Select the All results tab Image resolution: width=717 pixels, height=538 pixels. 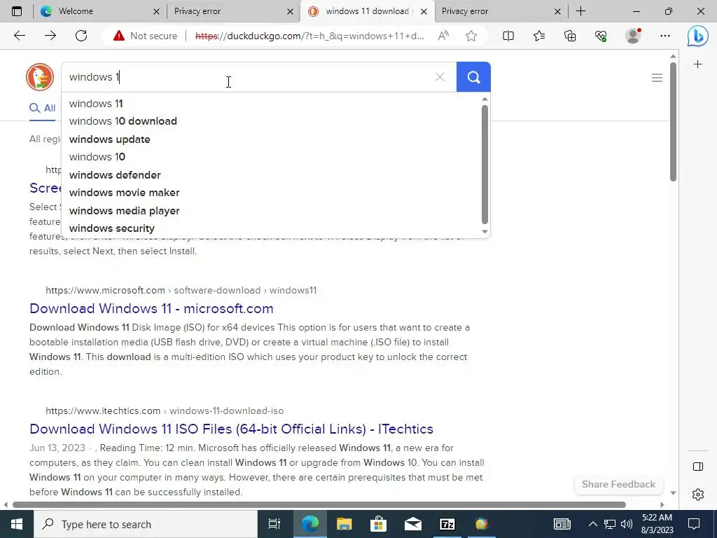43,109
